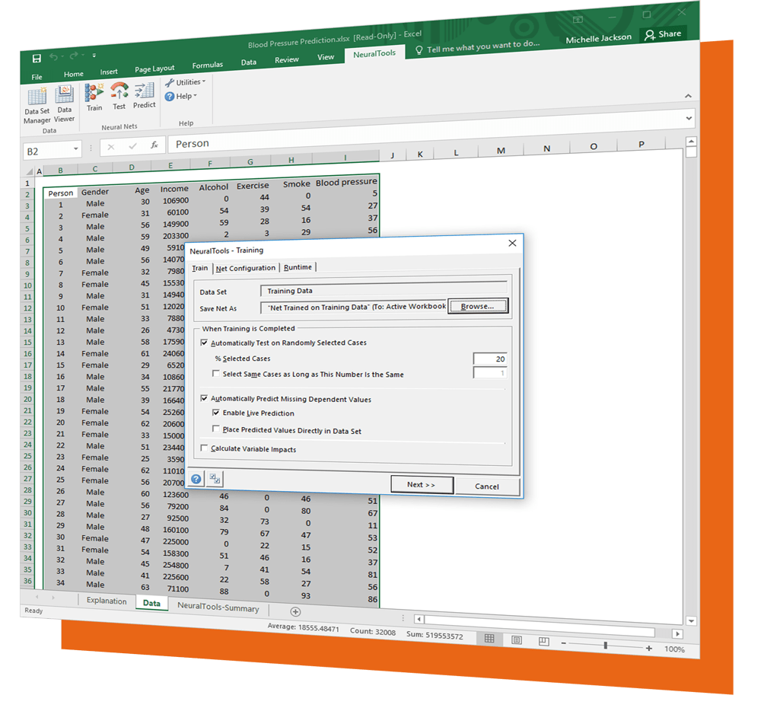
Task: Disable the Enable Live Prediction checkbox
Action: click(x=216, y=413)
